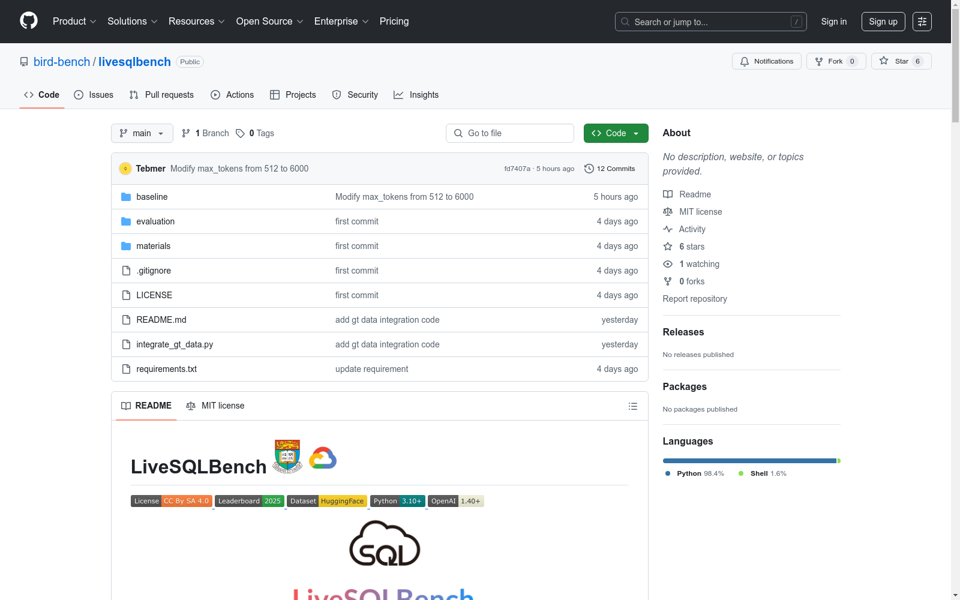Expand the Resources menu
Viewport: 960px width, 600px height.
coord(197,22)
